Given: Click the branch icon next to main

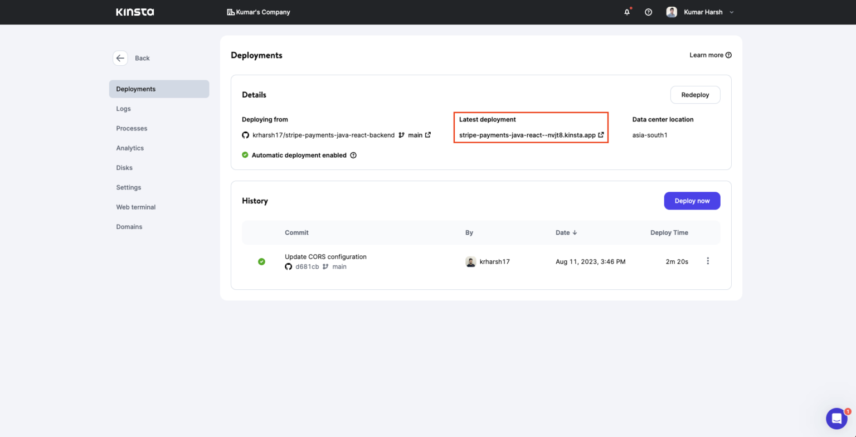Looking at the screenshot, I should (402, 135).
